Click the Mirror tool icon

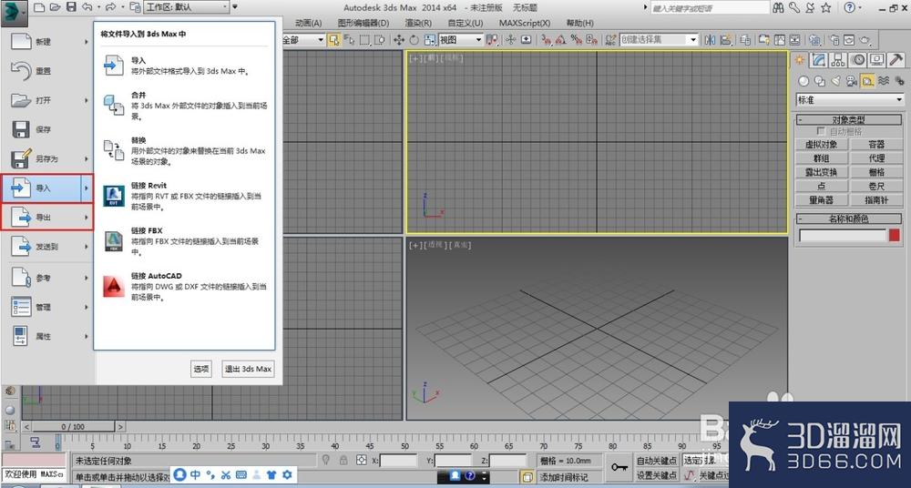pyautogui.click(x=710, y=39)
